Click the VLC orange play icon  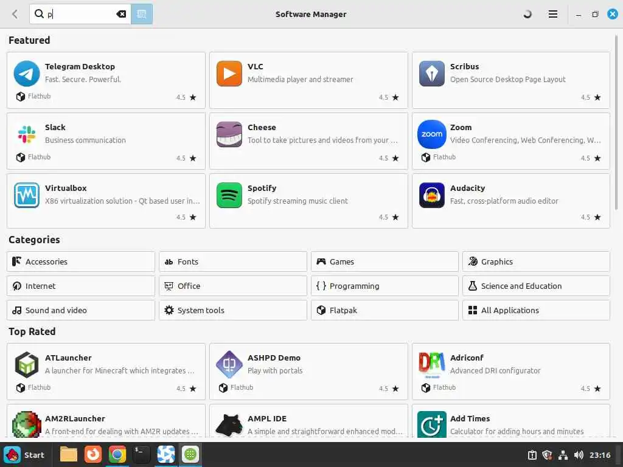click(229, 74)
